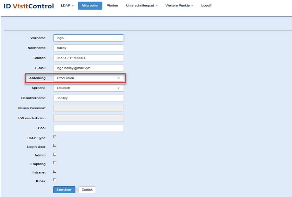Screen dimensions: 292x197
Task: Select the E-Mail input field
Action: pyautogui.click(x=88, y=68)
